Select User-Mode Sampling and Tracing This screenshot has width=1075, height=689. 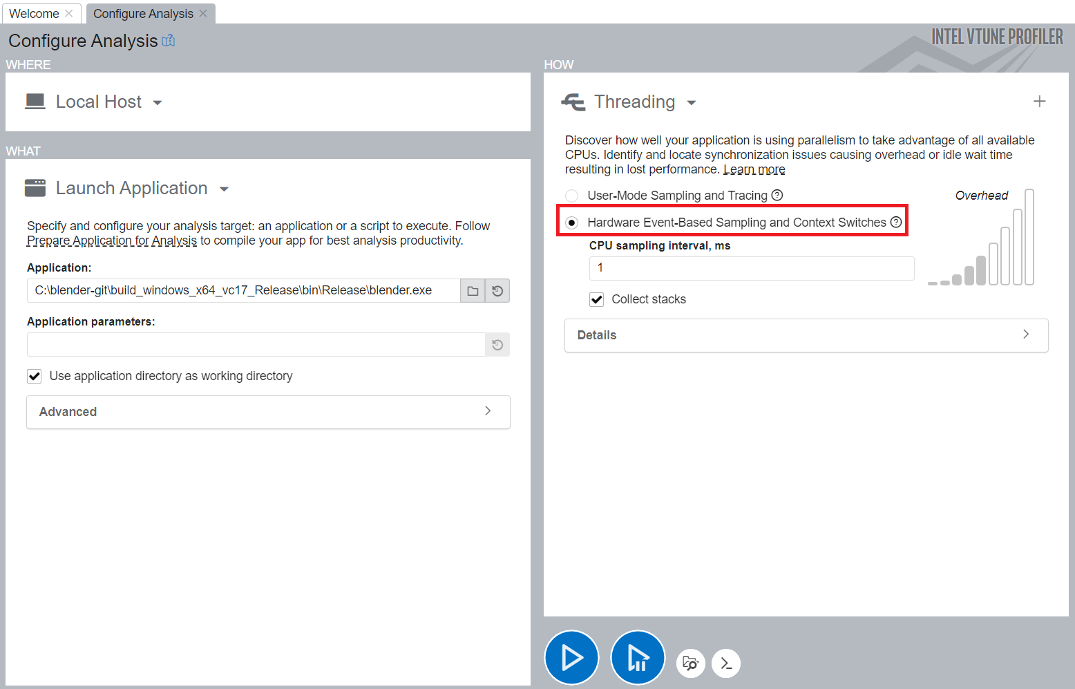click(571, 196)
